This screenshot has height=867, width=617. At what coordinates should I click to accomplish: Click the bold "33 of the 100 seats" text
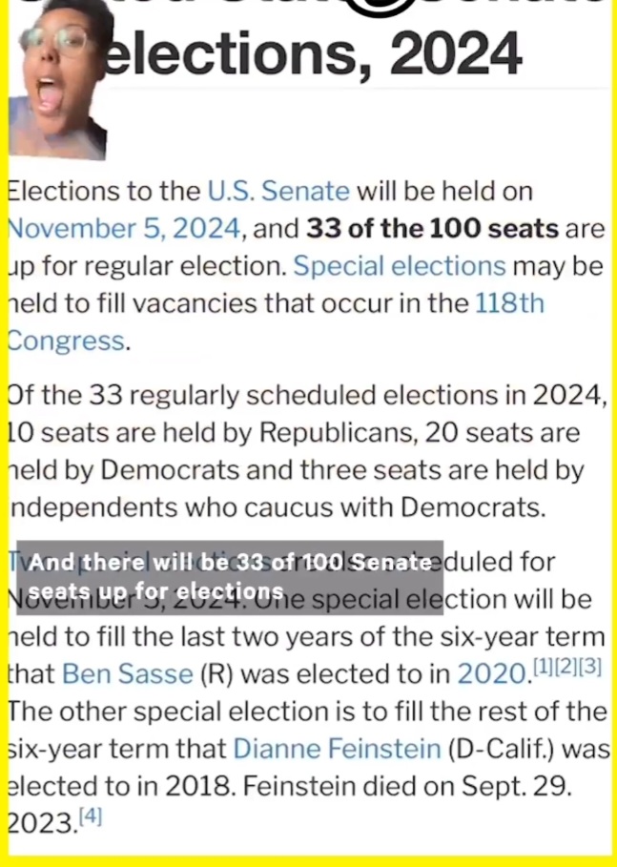[x=431, y=229]
